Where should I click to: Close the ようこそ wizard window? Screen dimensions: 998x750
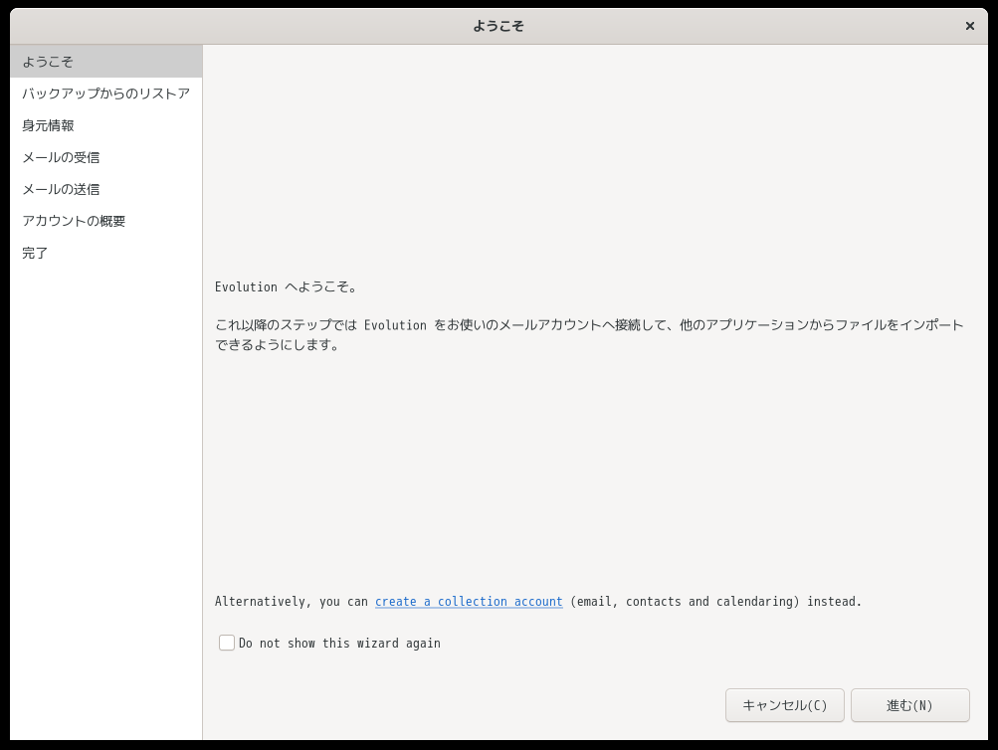tap(969, 26)
